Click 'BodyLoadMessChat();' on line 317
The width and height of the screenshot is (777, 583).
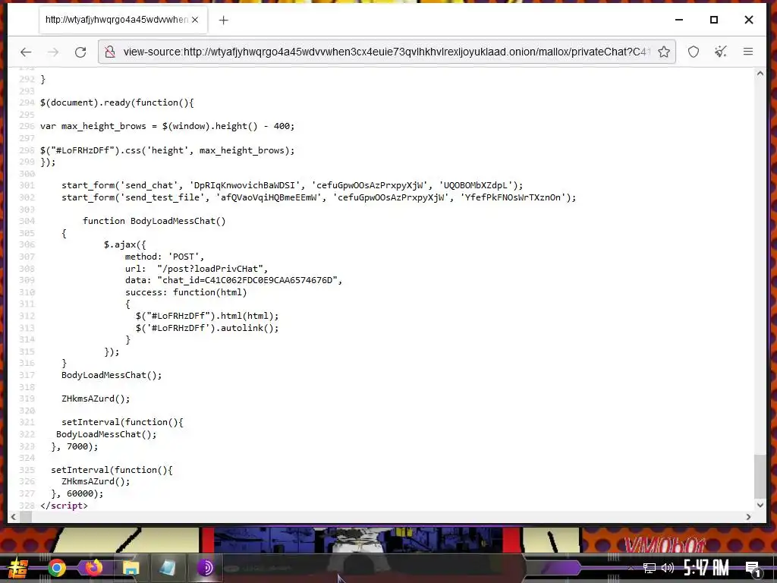pos(112,375)
